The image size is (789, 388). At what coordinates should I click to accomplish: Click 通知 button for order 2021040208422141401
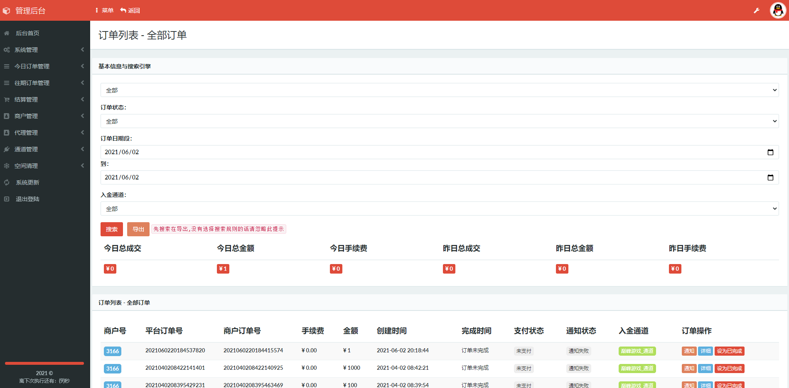pos(689,369)
